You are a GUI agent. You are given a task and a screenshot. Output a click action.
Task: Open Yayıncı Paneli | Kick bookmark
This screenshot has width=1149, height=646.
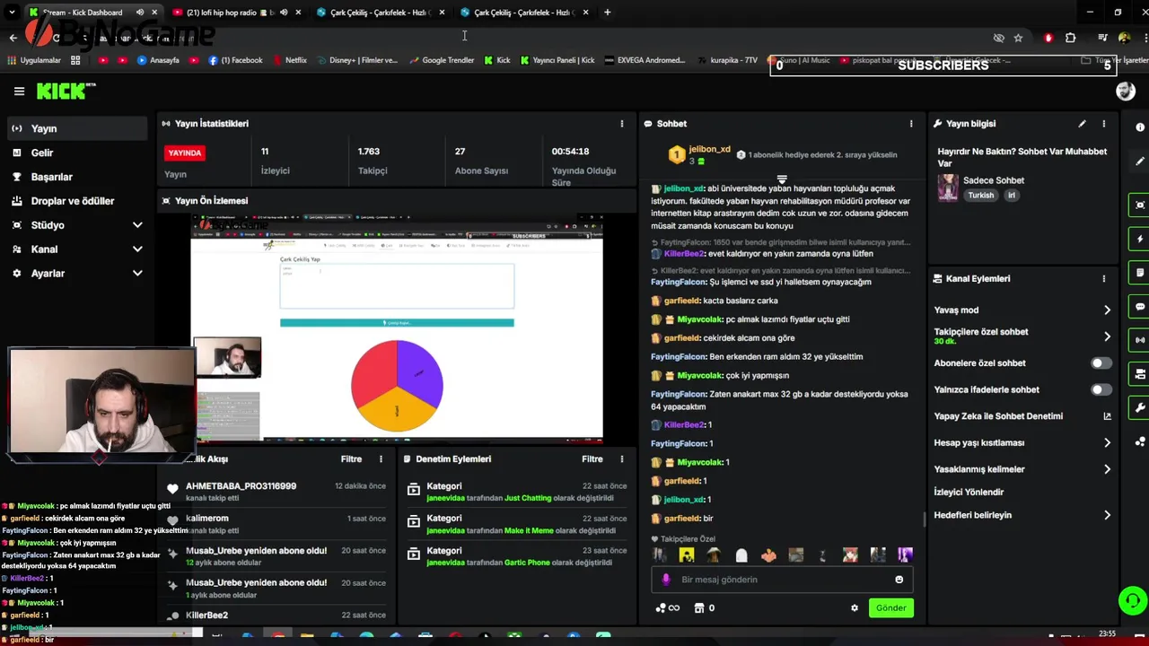tap(557, 61)
